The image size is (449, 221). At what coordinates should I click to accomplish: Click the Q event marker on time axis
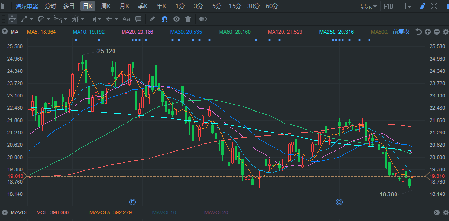click(x=339, y=202)
